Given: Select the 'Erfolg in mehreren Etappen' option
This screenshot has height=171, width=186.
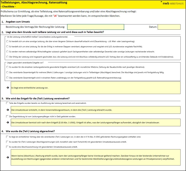Looking at the screenshot, I should coord(7,47).
